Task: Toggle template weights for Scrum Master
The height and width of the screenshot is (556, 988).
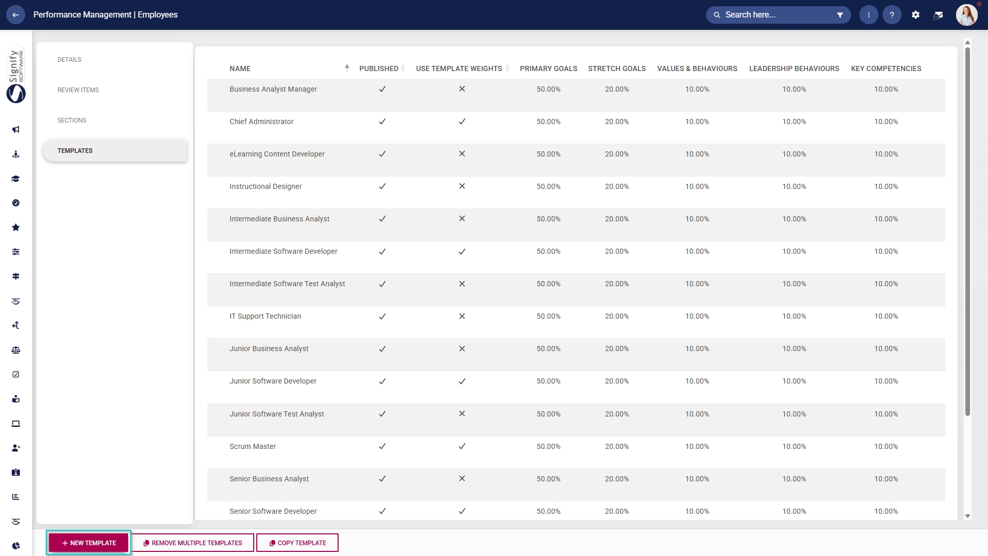Action: [462, 446]
